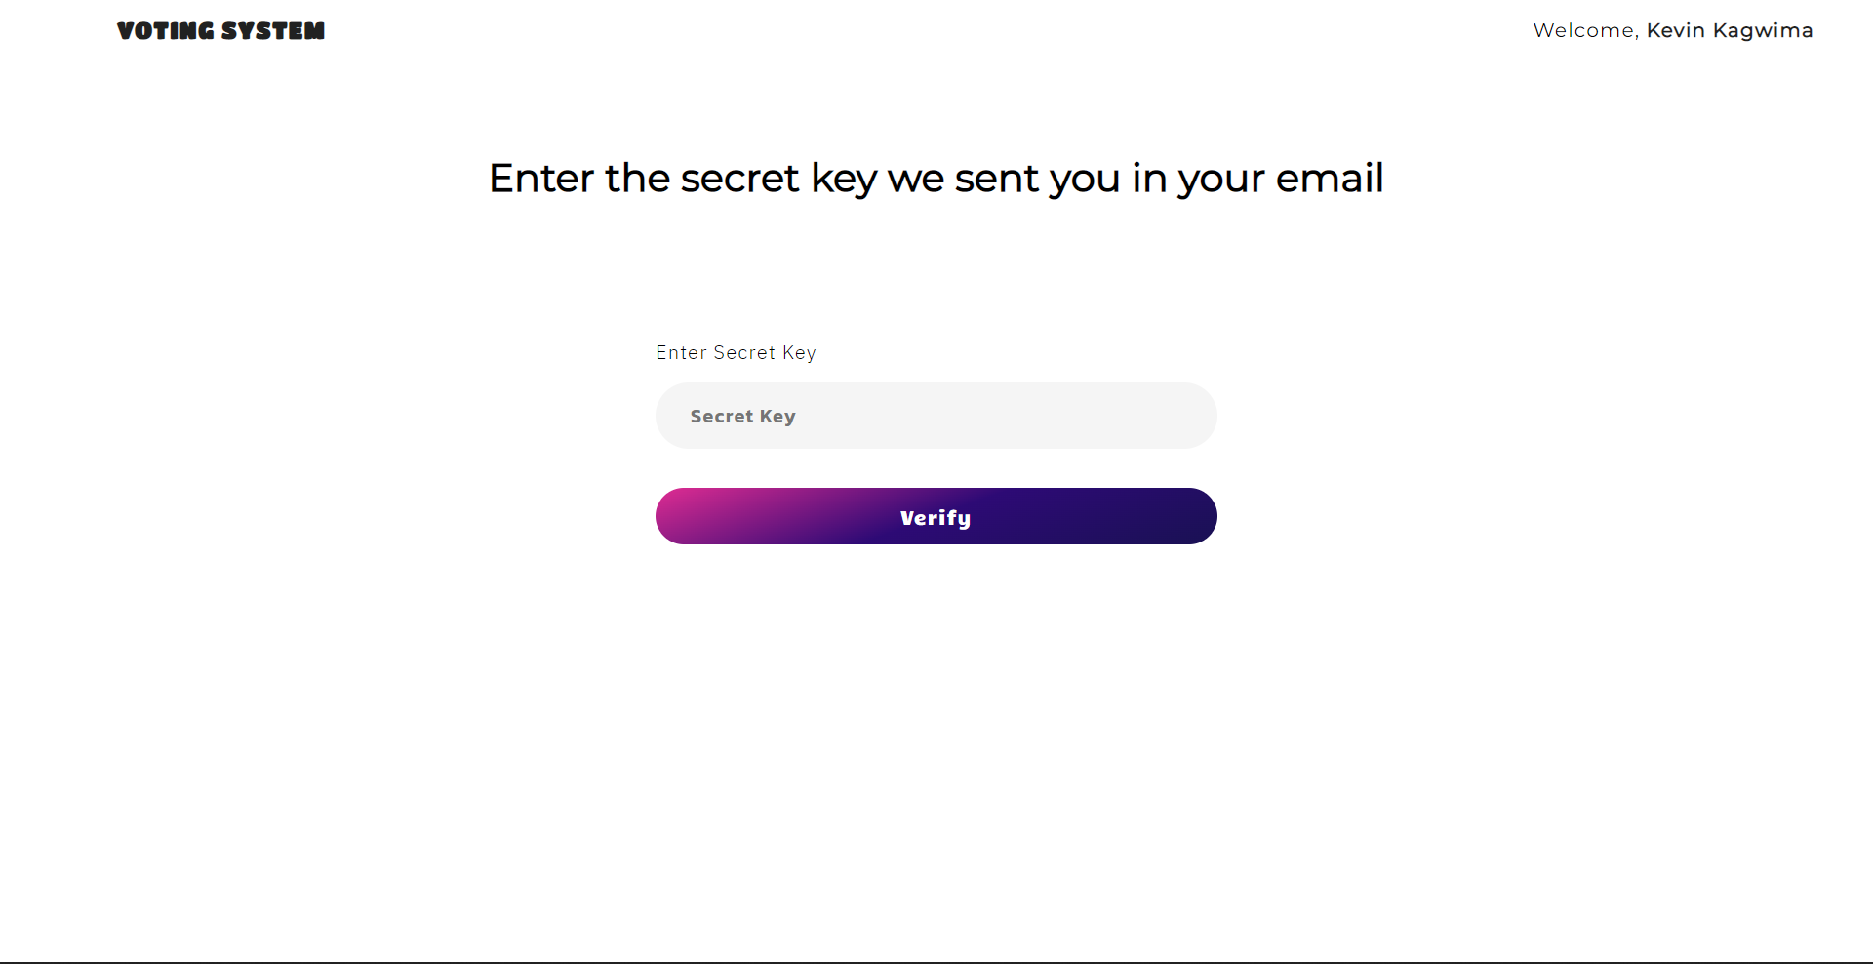Focus the Secret Key placeholder field
The image size is (1873, 964).
pos(936,415)
